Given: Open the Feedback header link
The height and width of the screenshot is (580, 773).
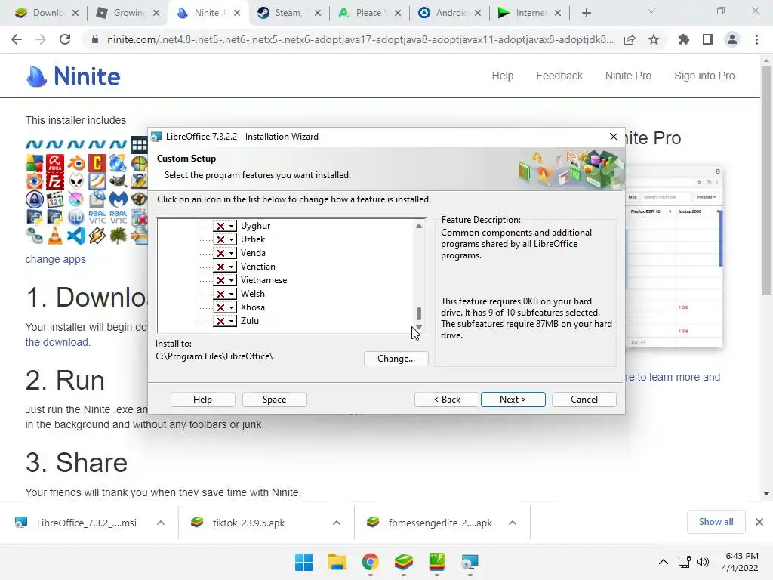Looking at the screenshot, I should [x=559, y=76].
